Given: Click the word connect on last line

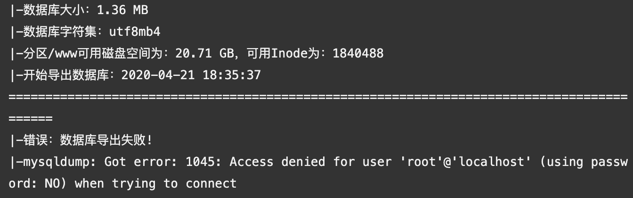Looking at the screenshot, I should tap(211, 183).
